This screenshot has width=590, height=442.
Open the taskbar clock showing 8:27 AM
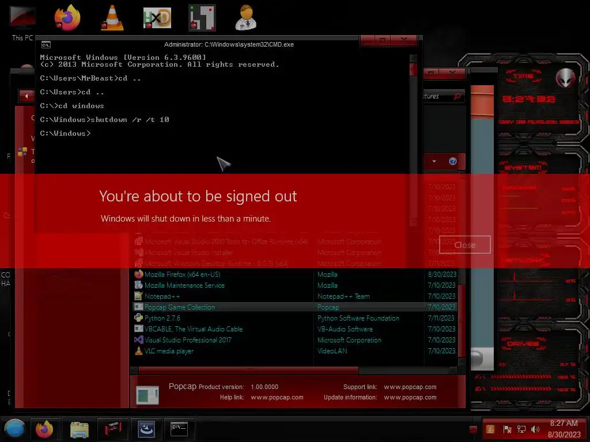(563, 429)
